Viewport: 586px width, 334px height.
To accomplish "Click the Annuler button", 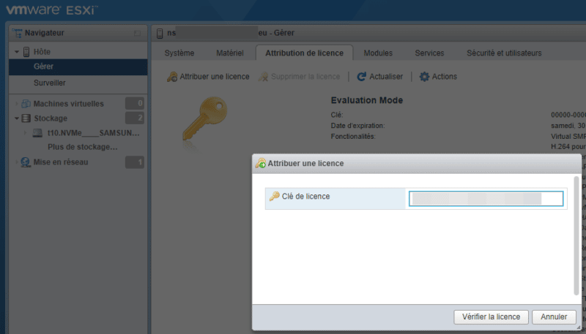I will (554, 317).
